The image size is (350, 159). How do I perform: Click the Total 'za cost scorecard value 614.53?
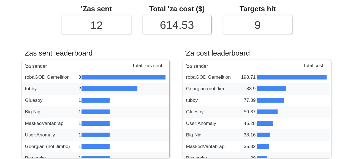point(177,25)
